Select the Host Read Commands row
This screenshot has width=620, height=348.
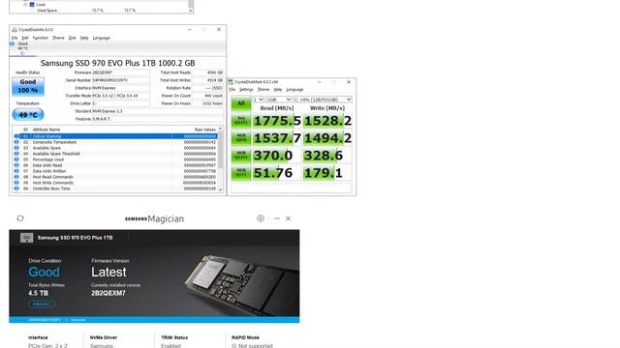pos(114,177)
